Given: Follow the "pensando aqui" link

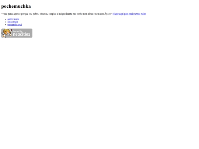Looking at the screenshot, I should pyautogui.click(x=15, y=25).
